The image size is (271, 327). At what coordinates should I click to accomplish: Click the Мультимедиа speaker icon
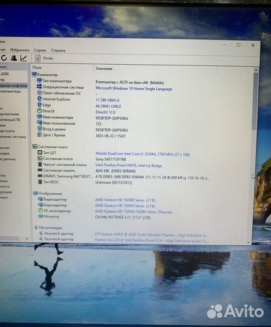pyautogui.click(x=36, y=227)
